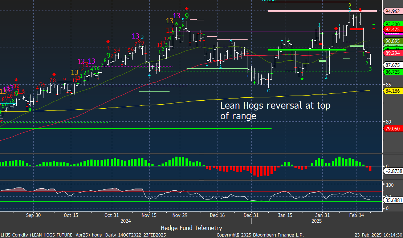The image size is (403, 238).
Task: Click the magenta 13 countdown at the Nov 29 top
Action: pos(177,16)
